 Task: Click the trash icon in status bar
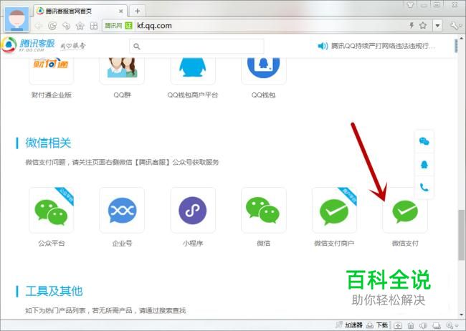(411, 325)
